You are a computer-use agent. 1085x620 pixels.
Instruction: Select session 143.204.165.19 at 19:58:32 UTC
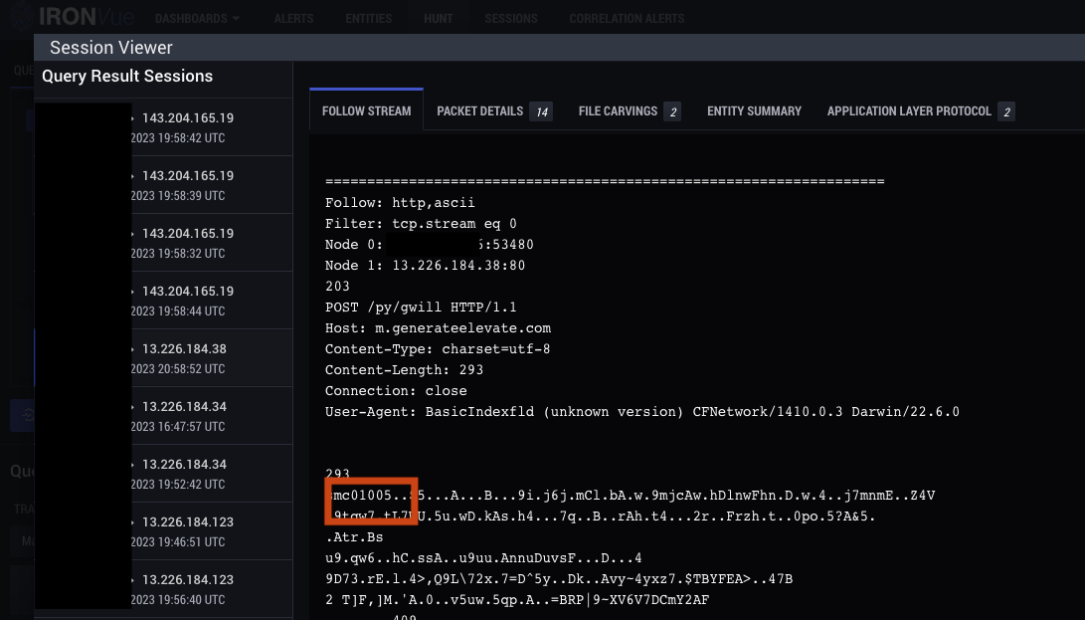click(x=163, y=243)
